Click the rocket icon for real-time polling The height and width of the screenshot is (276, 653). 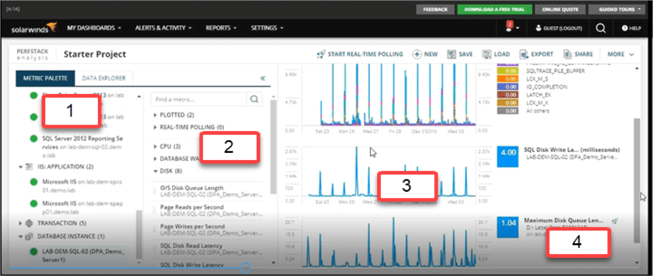click(321, 54)
